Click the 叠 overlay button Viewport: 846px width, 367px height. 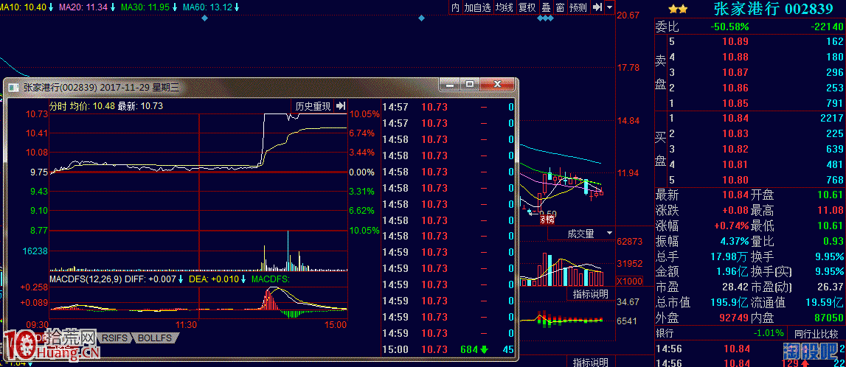[546, 7]
